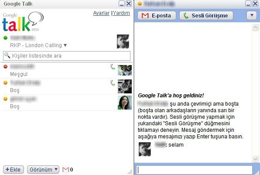The width and height of the screenshot is (260, 175).
Task: Click the Google Talk'a hoş geldiniz heading
Action: 171,96
